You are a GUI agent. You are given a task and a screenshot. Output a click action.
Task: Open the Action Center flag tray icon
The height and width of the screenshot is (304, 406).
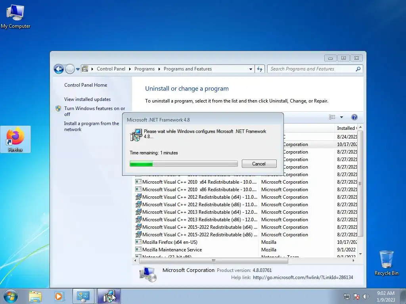(x=356, y=296)
